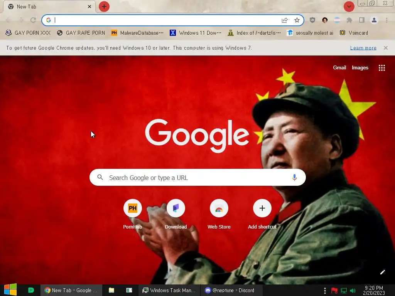
Task: Open the volume speaker tray icon
Action: [x=353, y=291]
